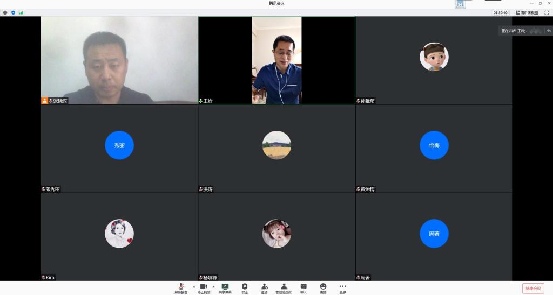Image resolution: width=553 pixels, height=295 pixels.
Task: Open 管理成员 manage members panel
Action: click(x=284, y=287)
